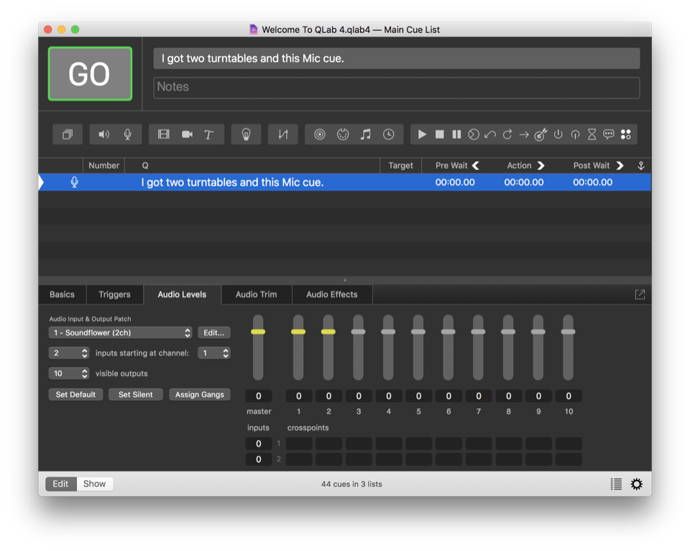Switch to the Audio Effects tab

(x=331, y=295)
